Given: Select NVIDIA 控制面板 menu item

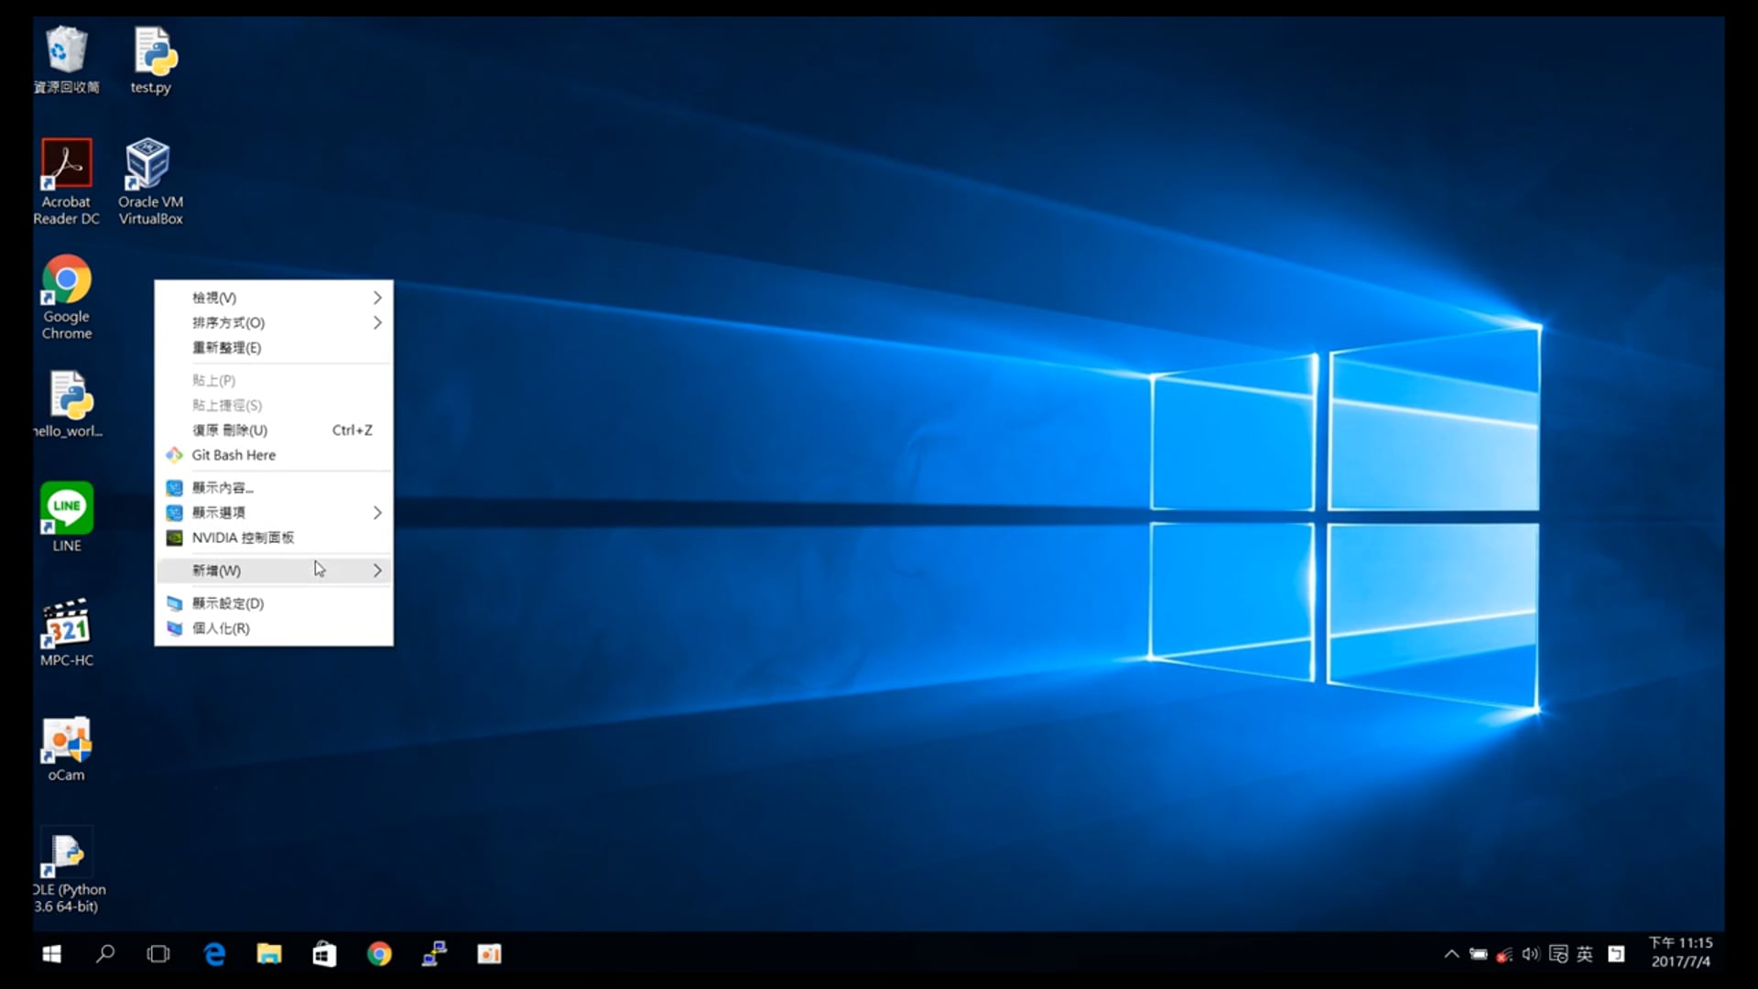Looking at the screenshot, I should [243, 538].
